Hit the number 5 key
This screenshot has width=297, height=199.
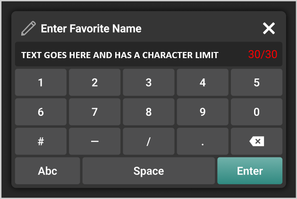point(256,83)
